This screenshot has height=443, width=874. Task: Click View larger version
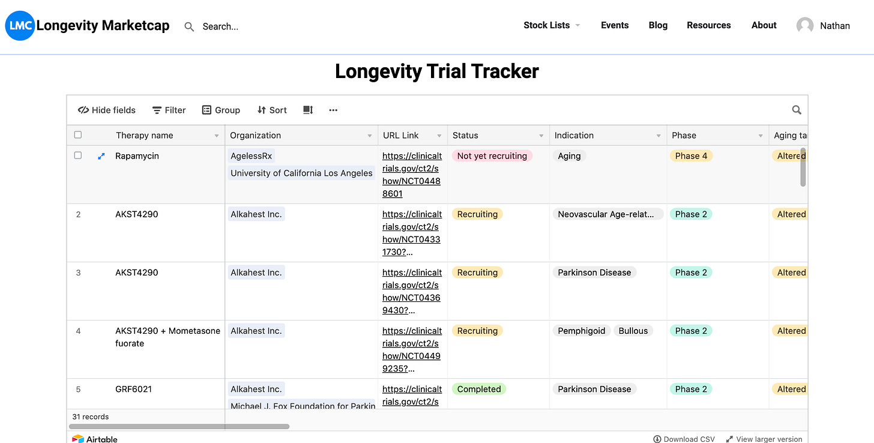click(764, 439)
